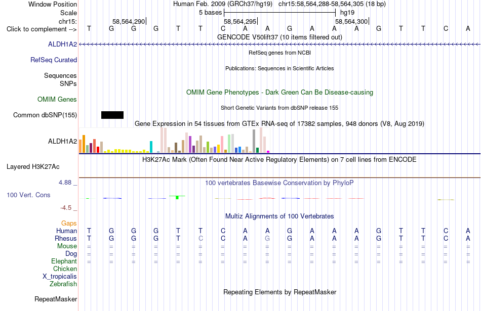
Task: Click the tall dark gray GTEx expression bar
Action: 254,141
